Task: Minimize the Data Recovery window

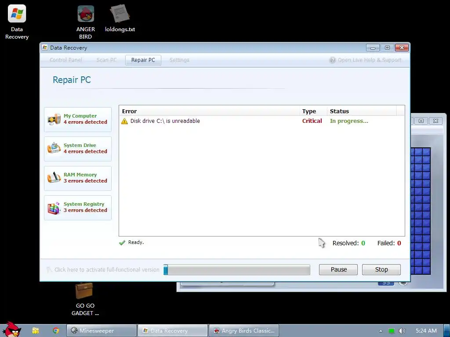Action: (x=373, y=47)
